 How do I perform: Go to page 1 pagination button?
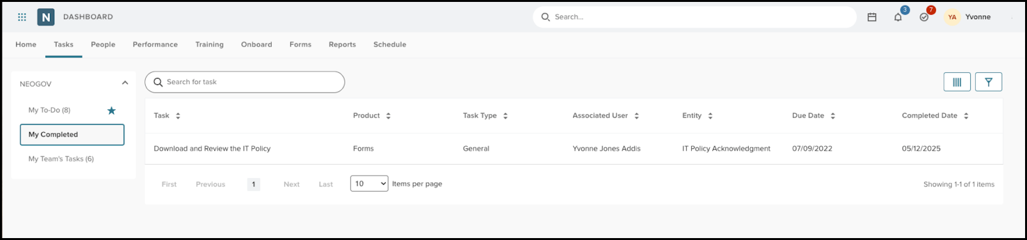point(253,184)
